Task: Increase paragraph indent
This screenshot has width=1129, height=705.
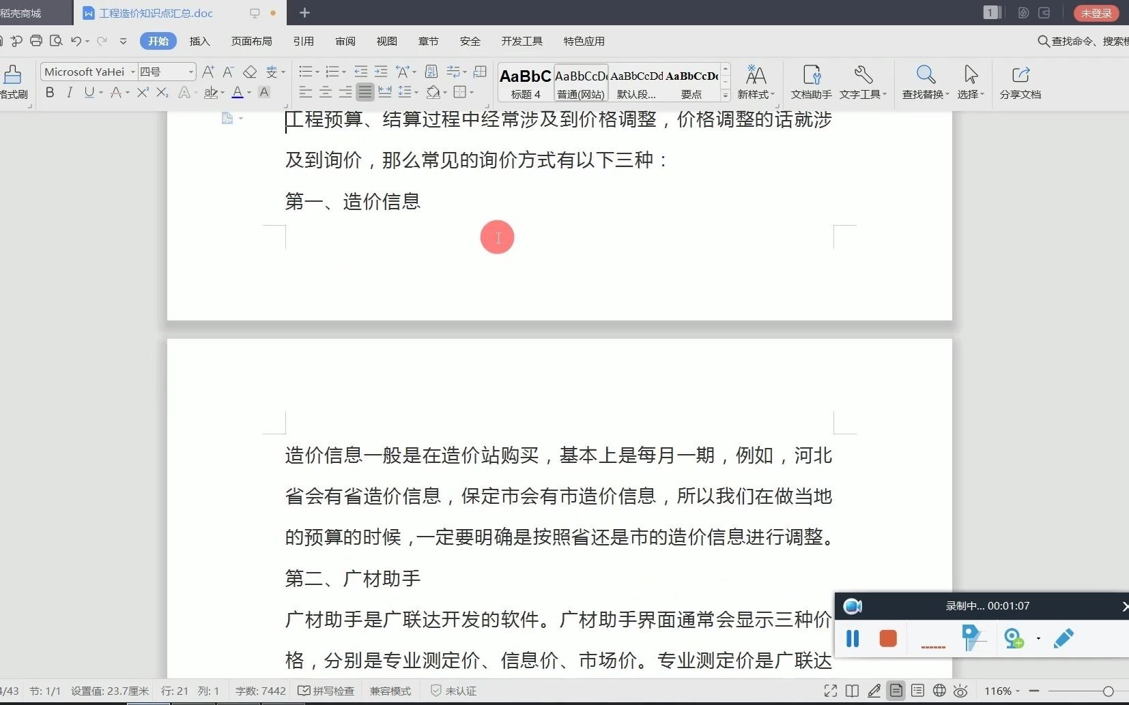Action: click(381, 72)
